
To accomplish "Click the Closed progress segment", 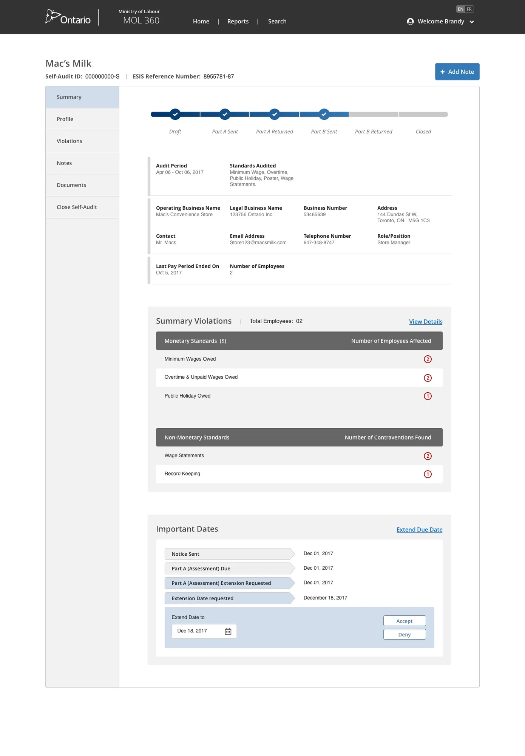I will click(423, 114).
